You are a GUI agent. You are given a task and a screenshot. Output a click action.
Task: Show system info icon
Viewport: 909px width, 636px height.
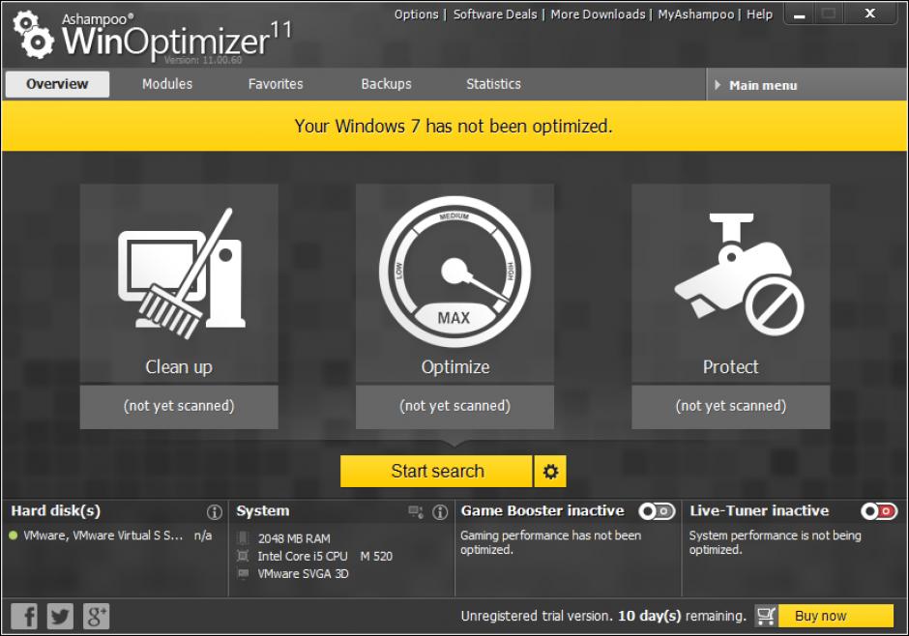(440, 512)
